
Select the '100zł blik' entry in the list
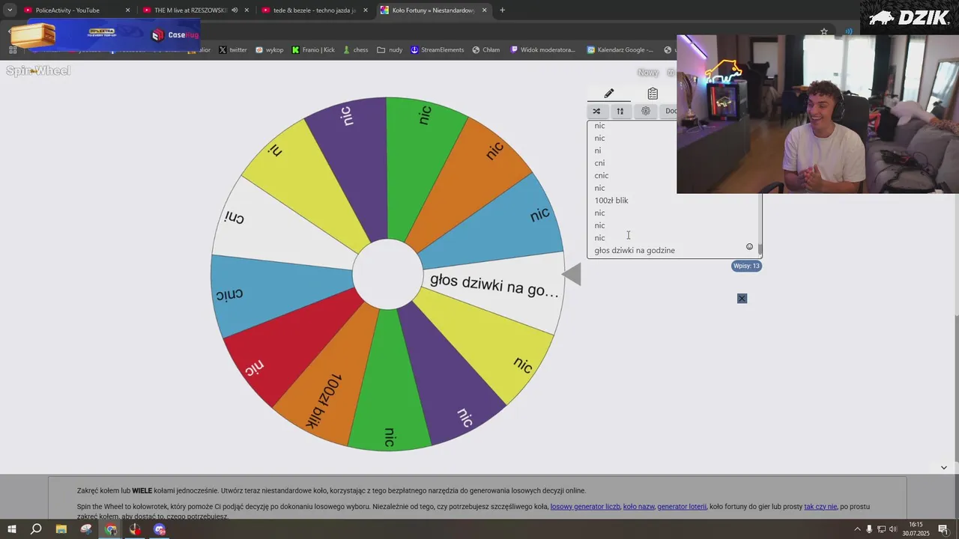(611, 201)
